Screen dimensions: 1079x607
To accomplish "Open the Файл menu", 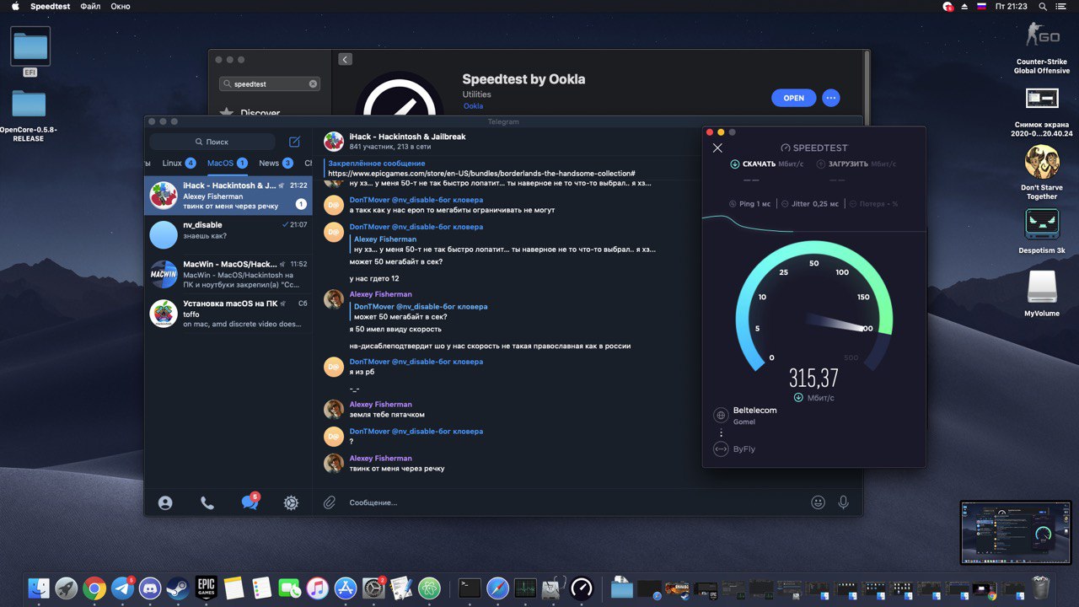I will point(90,6).
